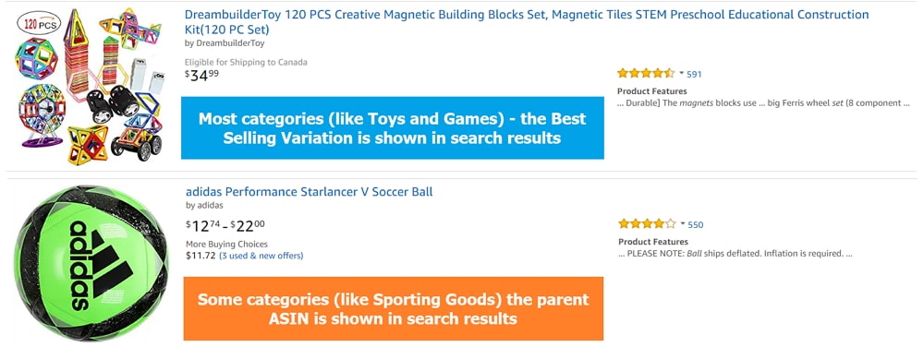Open the adidas Performance Starlancer V Soccer Ball title
The width and height of the screenshot is (924, 347).
[309, 192]
